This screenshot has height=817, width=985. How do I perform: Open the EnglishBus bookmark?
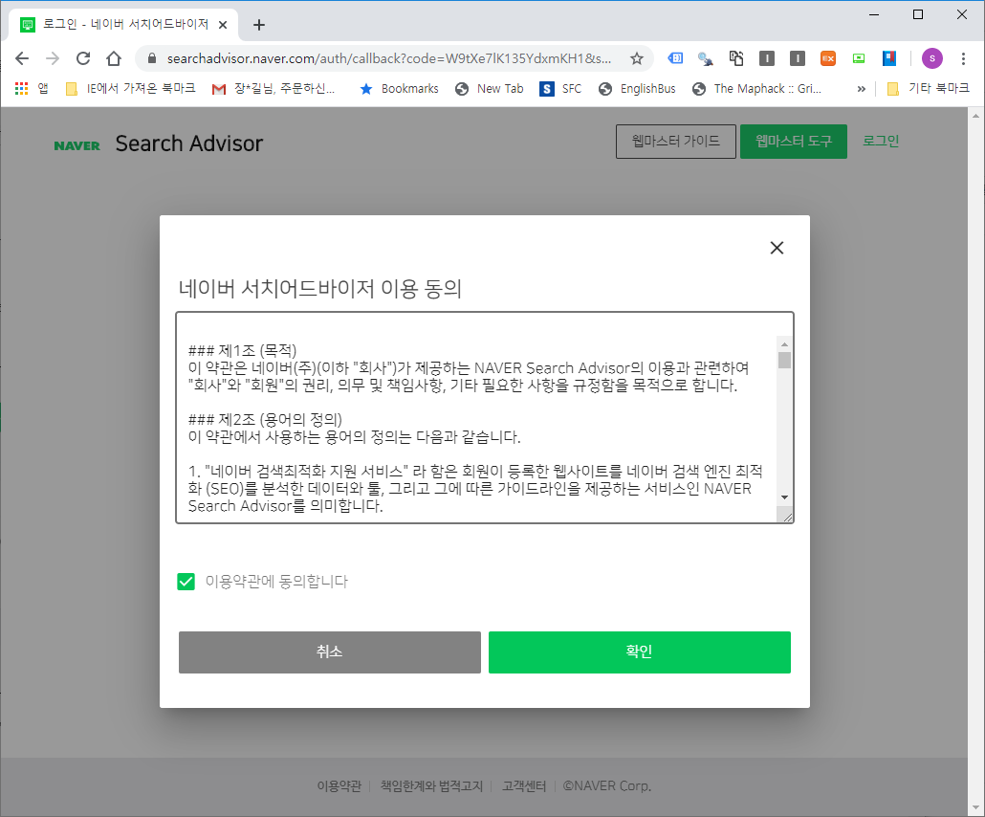click(x=637, y=89)
